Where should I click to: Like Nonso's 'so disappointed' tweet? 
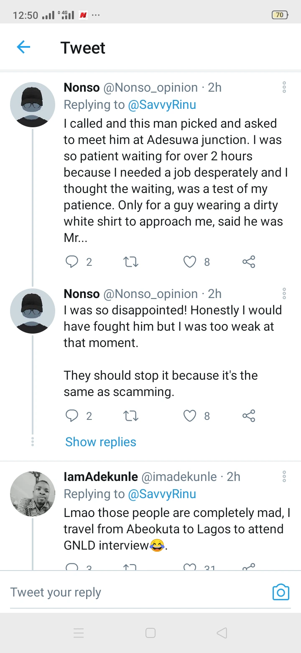point(190,416)
